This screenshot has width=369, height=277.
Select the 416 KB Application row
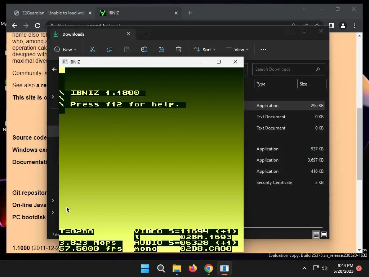pyautogui.click(x=284, y=171)
